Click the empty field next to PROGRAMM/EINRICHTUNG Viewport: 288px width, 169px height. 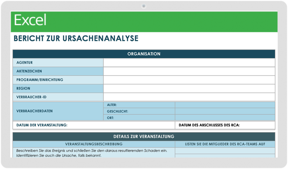[189, 80]
